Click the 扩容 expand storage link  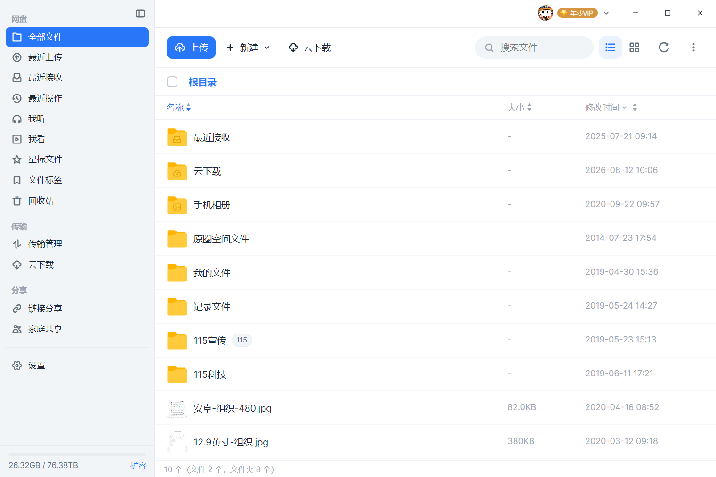pos(138,465)
